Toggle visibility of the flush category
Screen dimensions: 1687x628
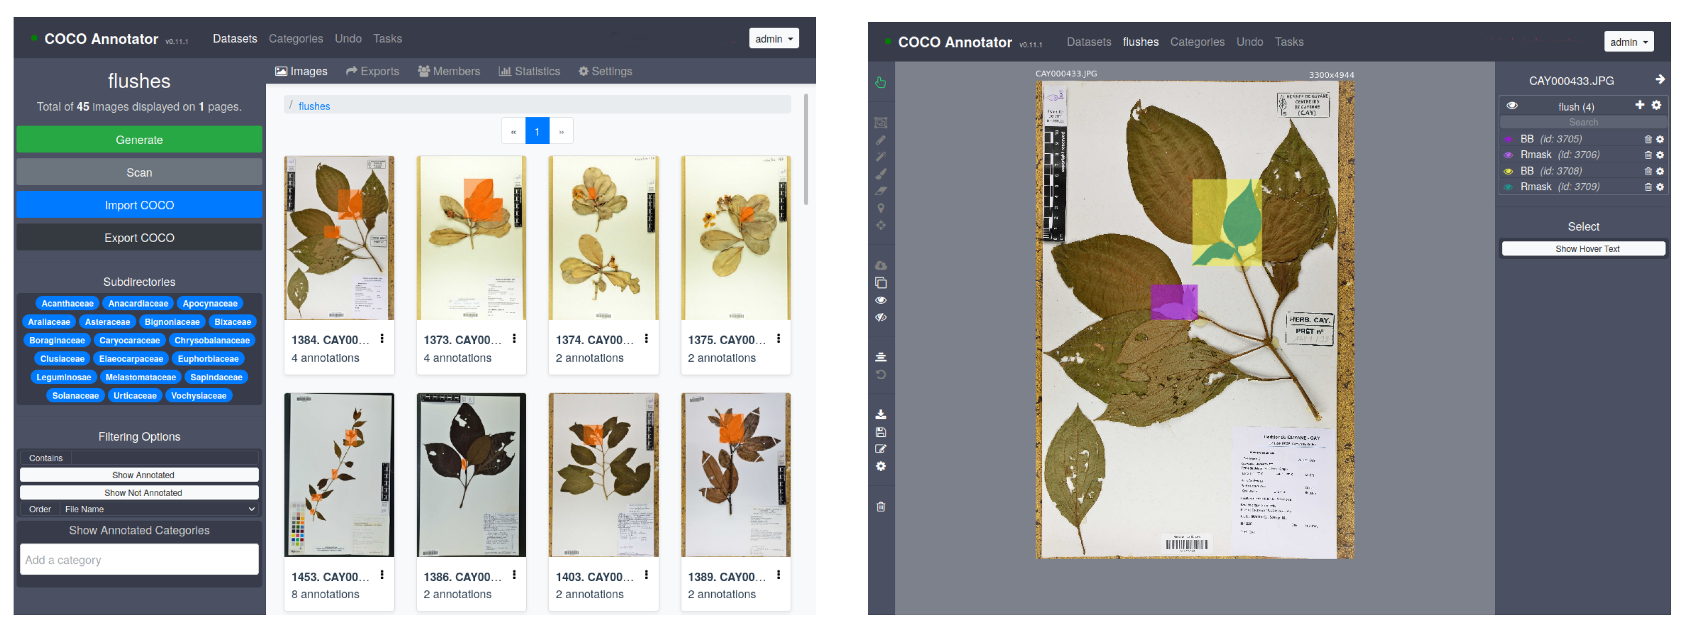coord(1511,105)
